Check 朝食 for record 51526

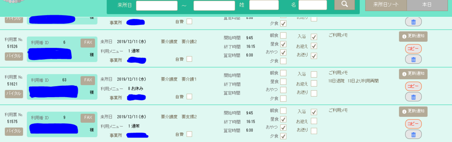coord(283,35)
